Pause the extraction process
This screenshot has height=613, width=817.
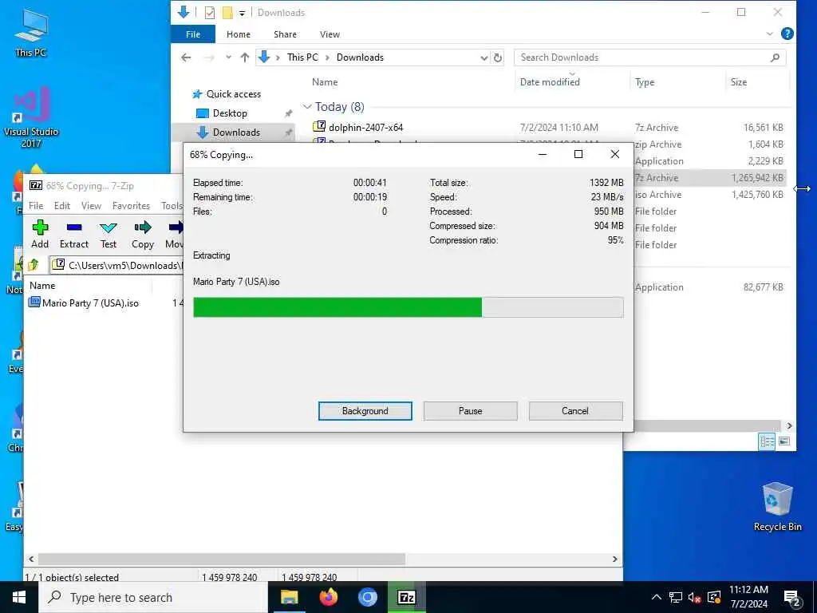click(x=471, y=411)
